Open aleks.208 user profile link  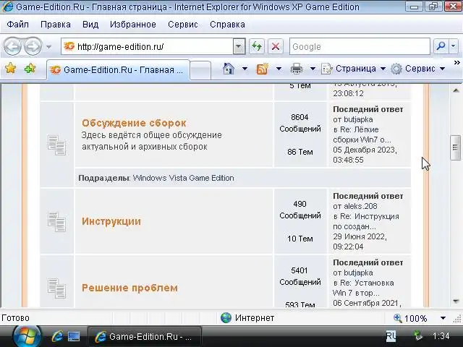tap(360, 206)
